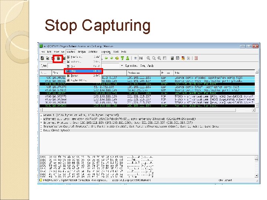Open the Edit menu
267x200 pixels.
click(x=49, y=51)
